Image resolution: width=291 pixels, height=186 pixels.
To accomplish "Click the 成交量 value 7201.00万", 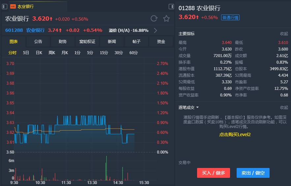I will pyautogui.click(x=222, y=56).
